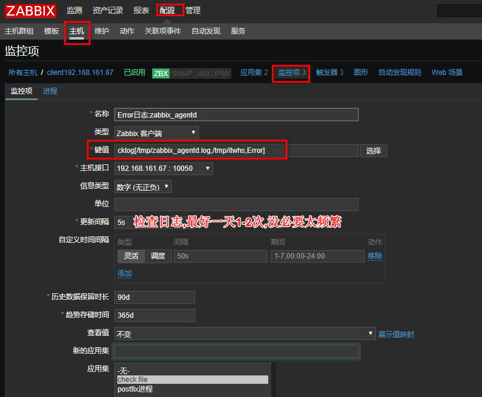Go to 模板 submenu

coord(51,31)
